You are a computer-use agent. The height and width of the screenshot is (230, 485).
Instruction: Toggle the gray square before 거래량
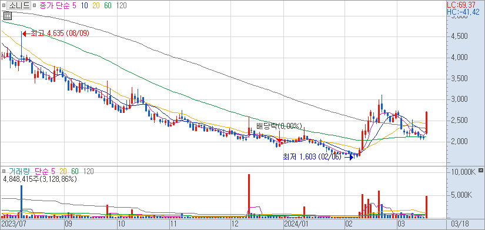click(x=4, y=171)
